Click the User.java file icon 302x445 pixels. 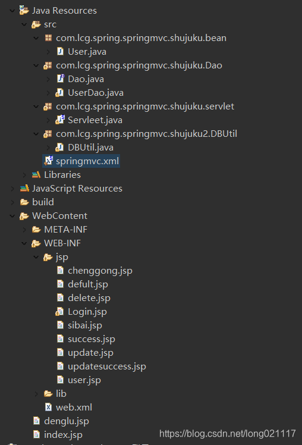coord(60,51)
